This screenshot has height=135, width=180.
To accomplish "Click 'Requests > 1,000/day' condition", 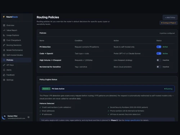I will point(84,60).
